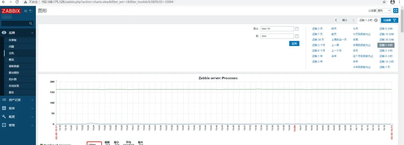Select the 还剩 15 分钟 range
Screen dimensions: 404x145
[x=387, y=34]
